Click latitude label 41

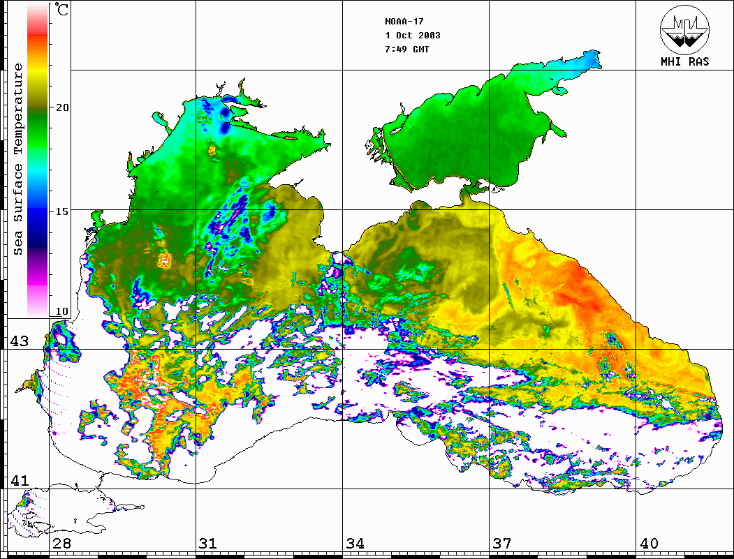(19, 480)
